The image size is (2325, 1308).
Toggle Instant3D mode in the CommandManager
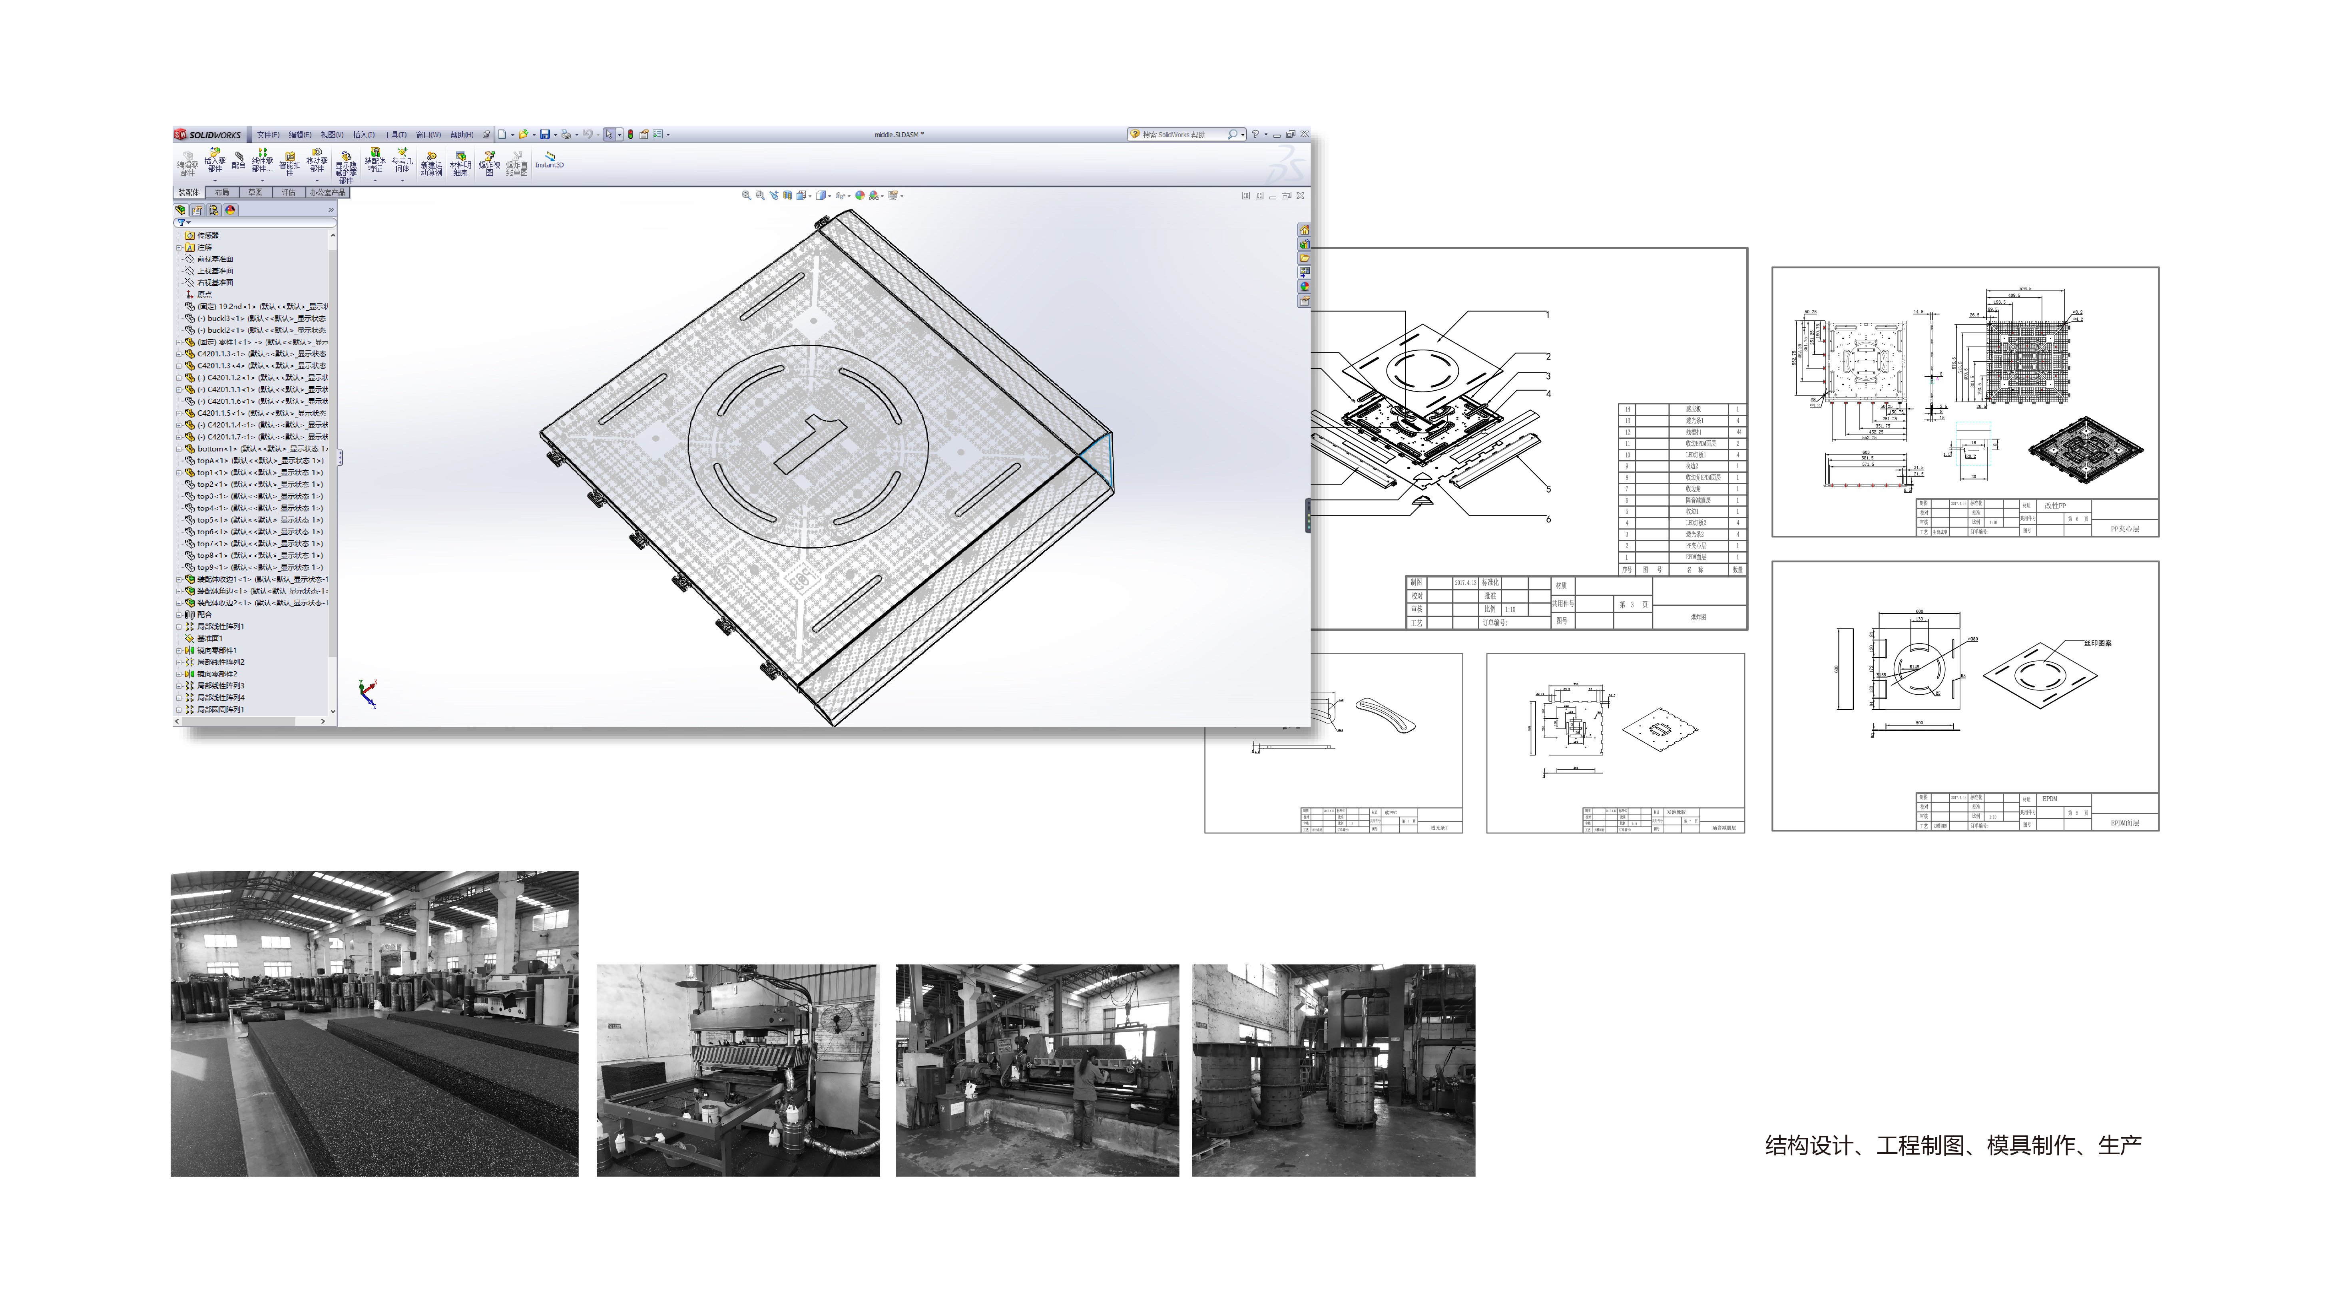tap(550, 161)
